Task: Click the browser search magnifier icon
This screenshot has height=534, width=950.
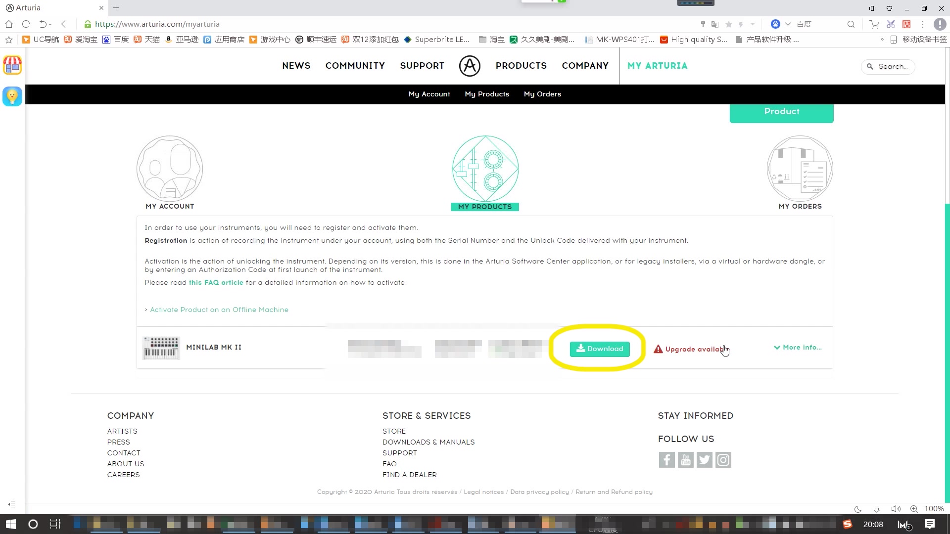Action: [x=851, y=24]
